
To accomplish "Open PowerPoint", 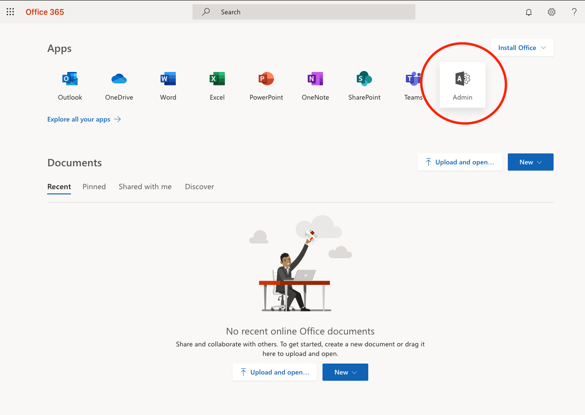I will 266,86.
